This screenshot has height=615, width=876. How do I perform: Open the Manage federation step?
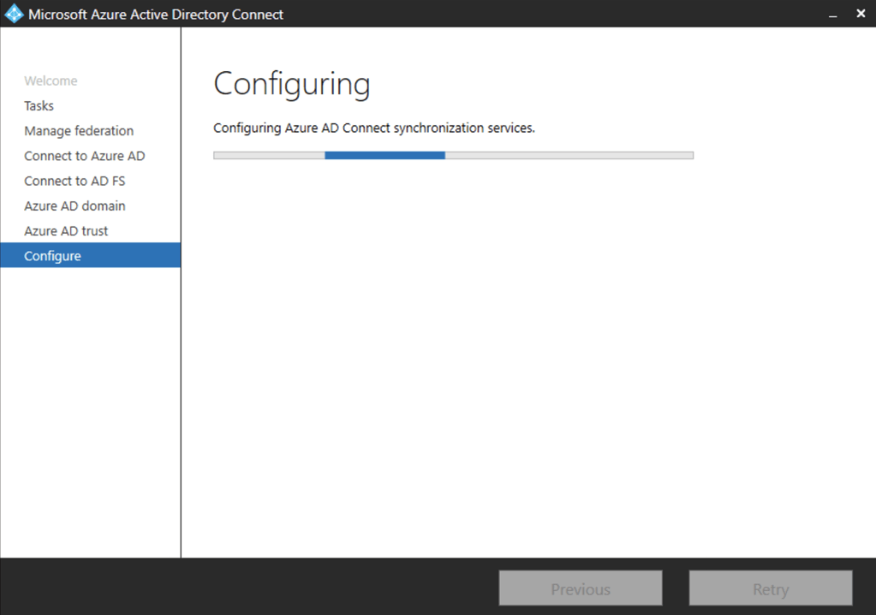[79, 131]
